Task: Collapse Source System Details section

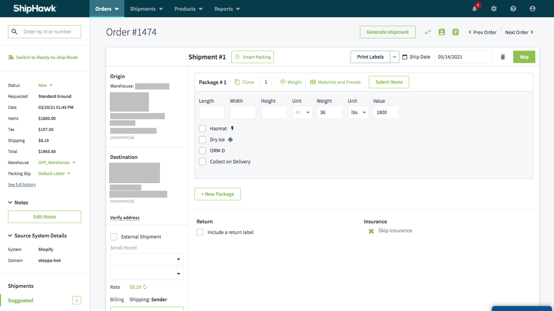Action: pyautogui.click(x=37, y=236)
